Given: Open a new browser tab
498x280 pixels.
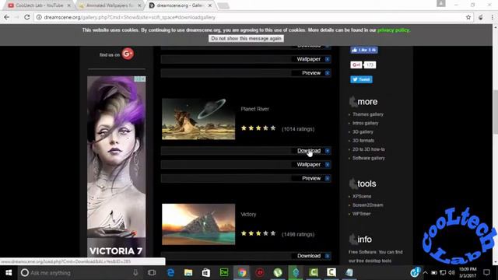Looking at the screenshot, I should (x=223, y=5).
